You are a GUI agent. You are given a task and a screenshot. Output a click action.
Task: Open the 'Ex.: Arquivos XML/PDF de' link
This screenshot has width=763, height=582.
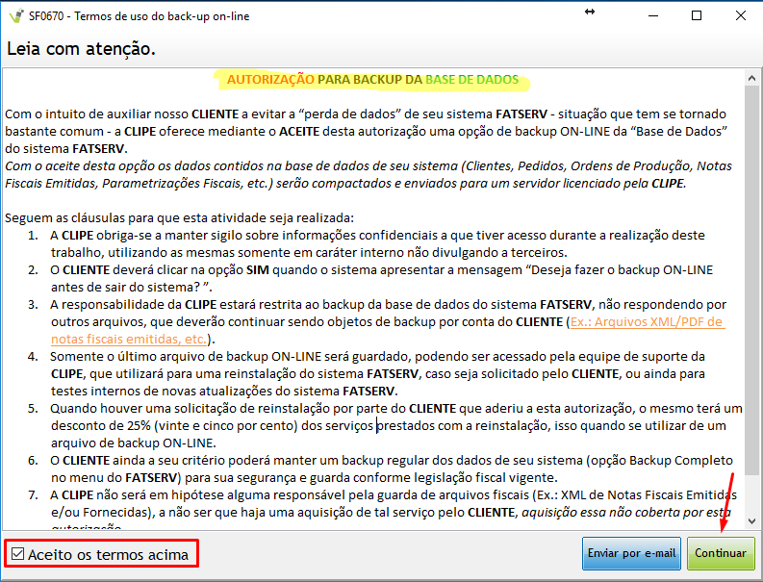(646, 321)
